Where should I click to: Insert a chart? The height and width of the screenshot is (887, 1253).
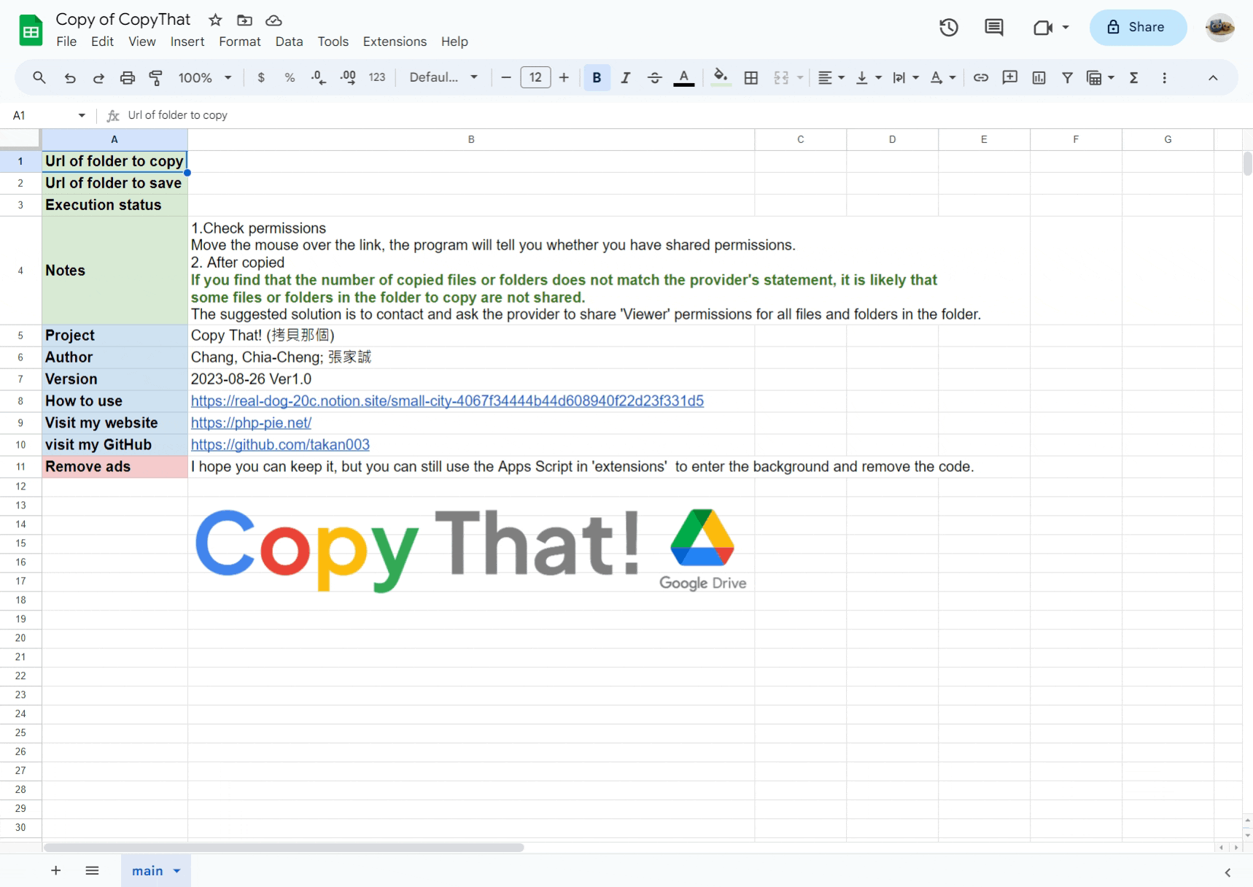pos(1039,77)
